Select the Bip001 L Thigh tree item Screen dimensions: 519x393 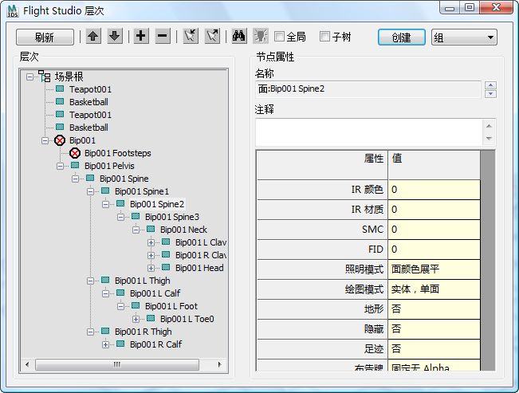click(143, 281)
